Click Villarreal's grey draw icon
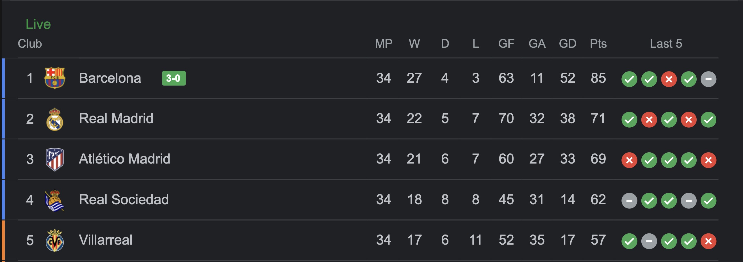Image resolution: width=743 pixels, height=262 pixels. click(x=649, y=241)
